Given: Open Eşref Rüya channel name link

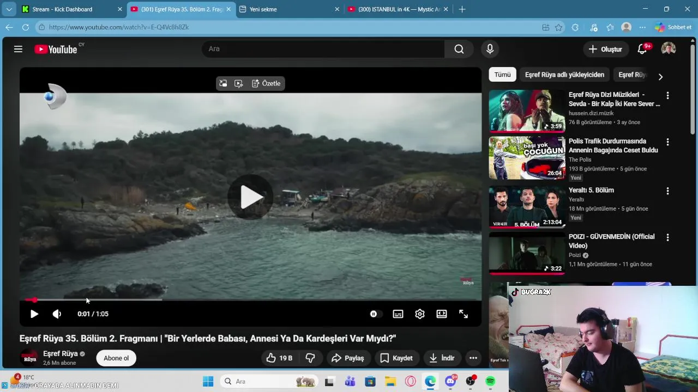Looking at the screenshot, I should [61, 353].
